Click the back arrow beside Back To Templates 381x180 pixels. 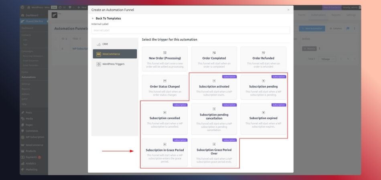93,18
